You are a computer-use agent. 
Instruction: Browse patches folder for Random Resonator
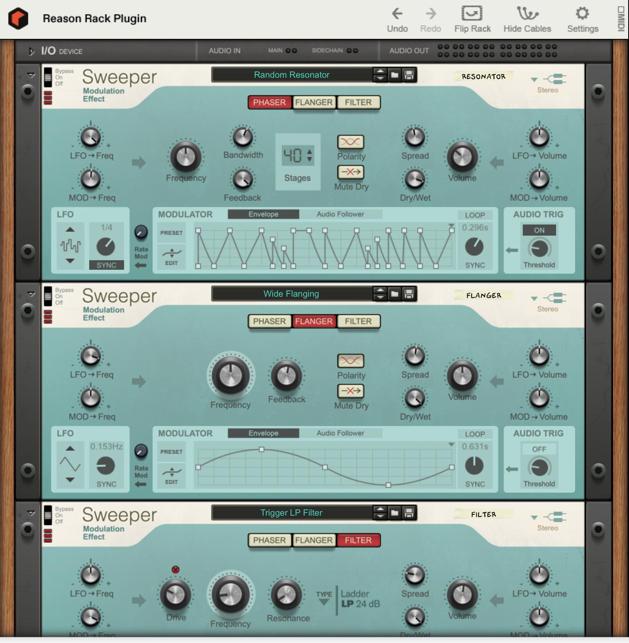pyautogui.click(x=395, y=75)
